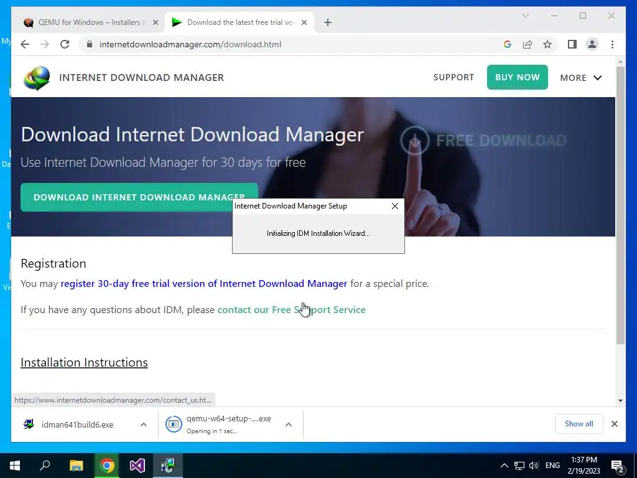The image size is (637, 478).
Task: Click the FREE DOWNLOAD banner link
Action: pos(483,140)
